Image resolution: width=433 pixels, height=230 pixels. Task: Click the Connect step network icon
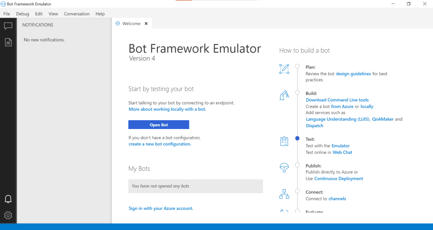pos(284,194)
